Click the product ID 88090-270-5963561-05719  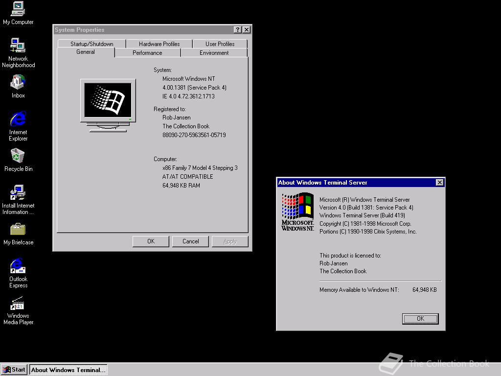point(194,135)
